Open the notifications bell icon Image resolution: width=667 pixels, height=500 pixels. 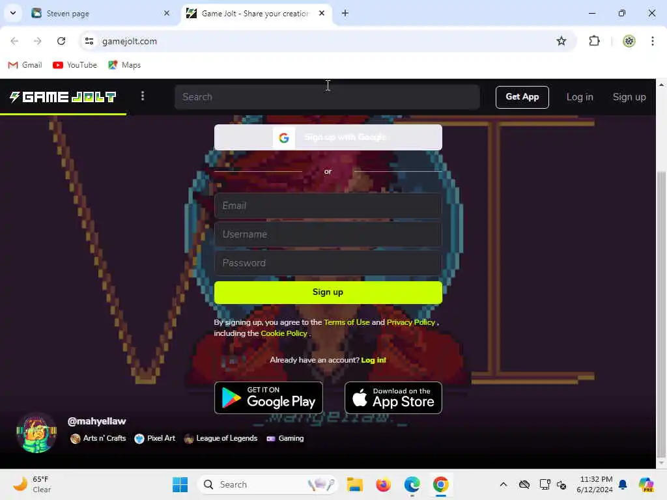[623, 484]
